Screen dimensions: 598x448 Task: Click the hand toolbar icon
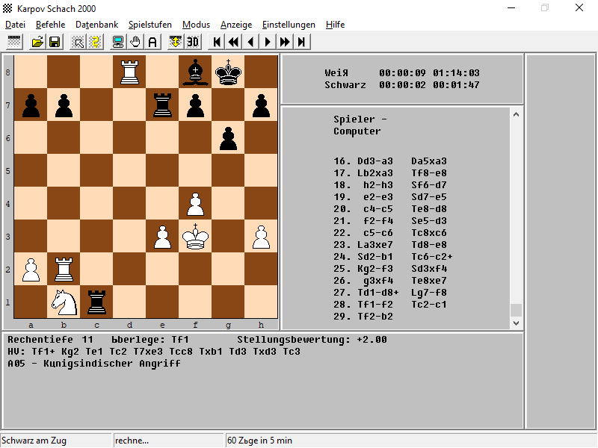(135, 42)
